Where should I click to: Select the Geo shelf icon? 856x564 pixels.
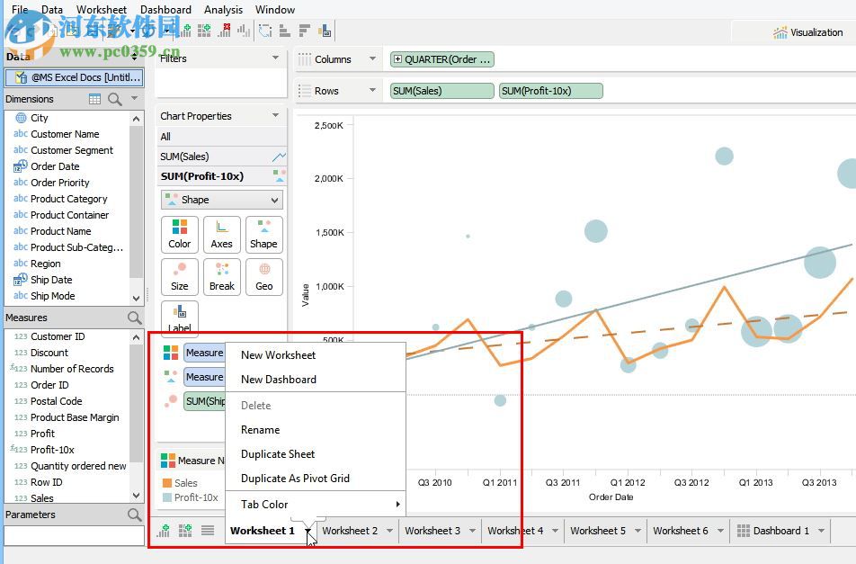[x=263, y=276]
